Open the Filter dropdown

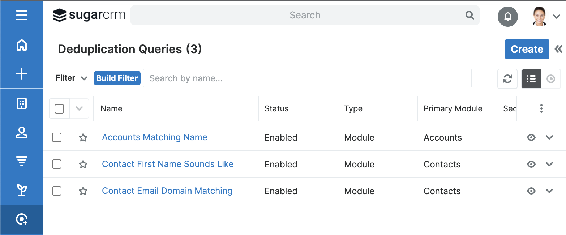[x=71, y=78]
